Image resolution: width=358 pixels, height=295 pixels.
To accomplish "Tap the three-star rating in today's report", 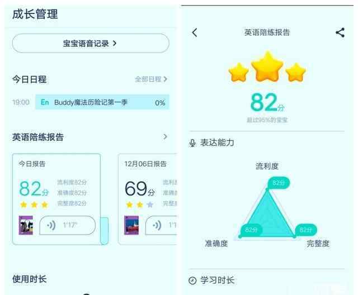I will click(34, 204).
